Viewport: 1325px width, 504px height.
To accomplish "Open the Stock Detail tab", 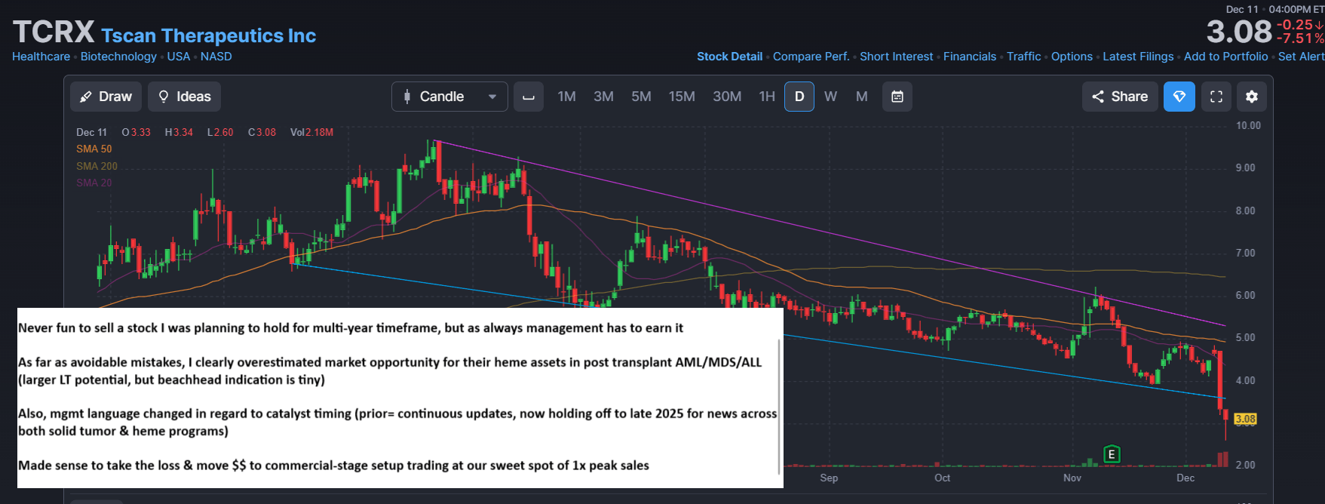I will [729, 57].
